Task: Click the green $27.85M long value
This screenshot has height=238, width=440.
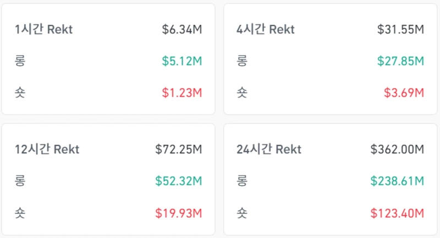Action: point(401,61)
